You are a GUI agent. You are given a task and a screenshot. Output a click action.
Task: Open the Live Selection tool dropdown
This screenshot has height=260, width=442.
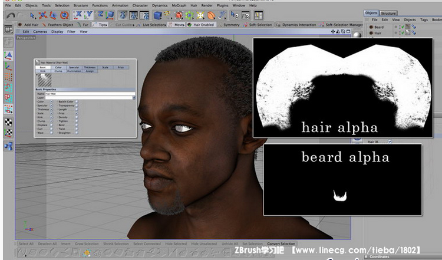[x=151, y=25]
